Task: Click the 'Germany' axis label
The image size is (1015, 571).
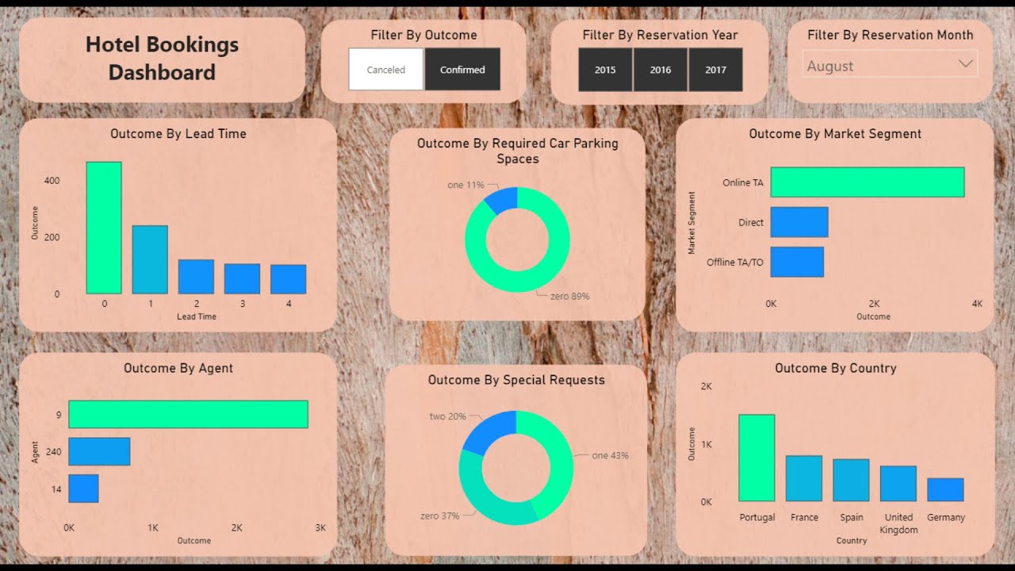Action: [x=946, y=517]
